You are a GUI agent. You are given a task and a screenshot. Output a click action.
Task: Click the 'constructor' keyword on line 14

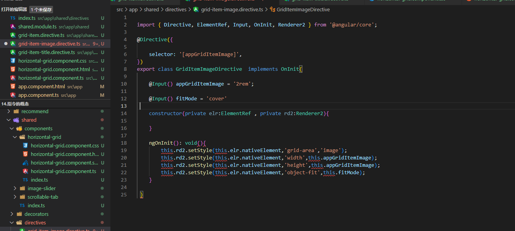click(165, 114)
